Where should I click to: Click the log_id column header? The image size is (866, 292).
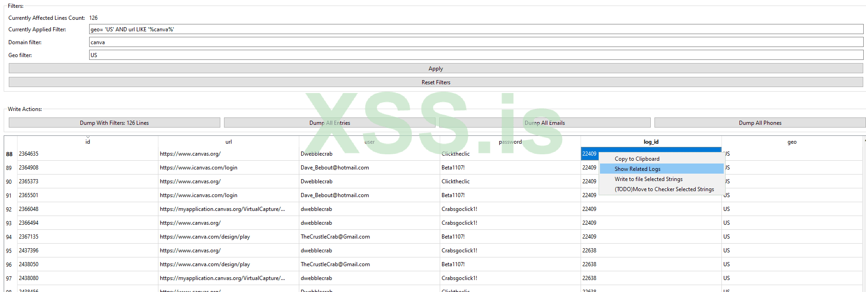[x=651, y=141]
